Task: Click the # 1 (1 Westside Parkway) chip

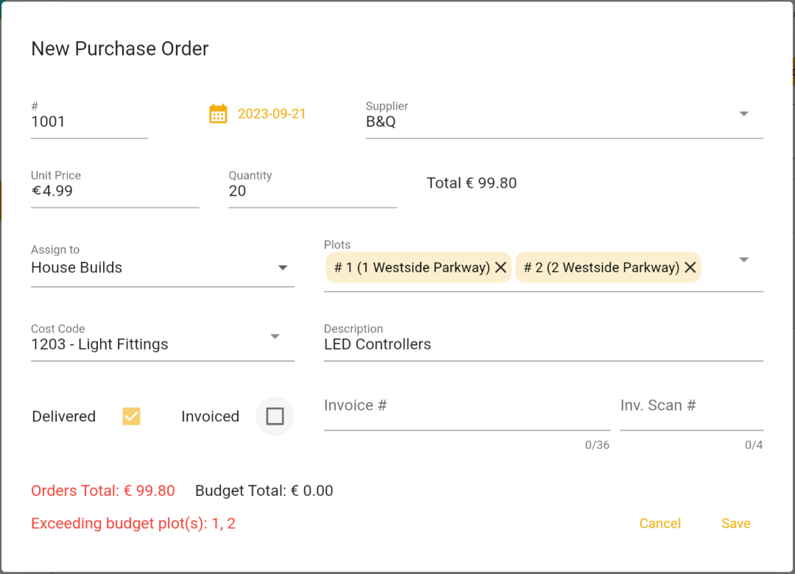Action: 411,268
